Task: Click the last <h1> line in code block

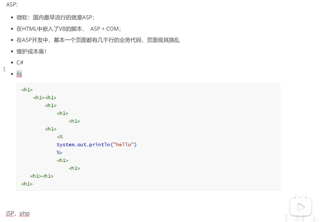Action: click(27, 184)
